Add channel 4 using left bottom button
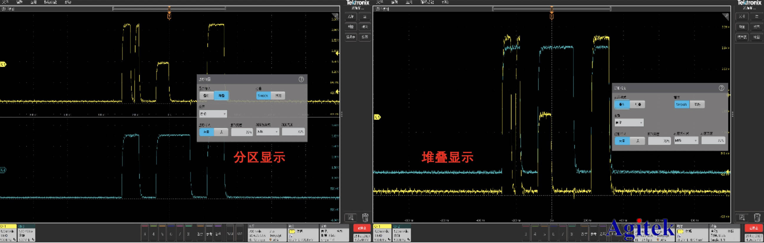764x243 pixels. 153,234
